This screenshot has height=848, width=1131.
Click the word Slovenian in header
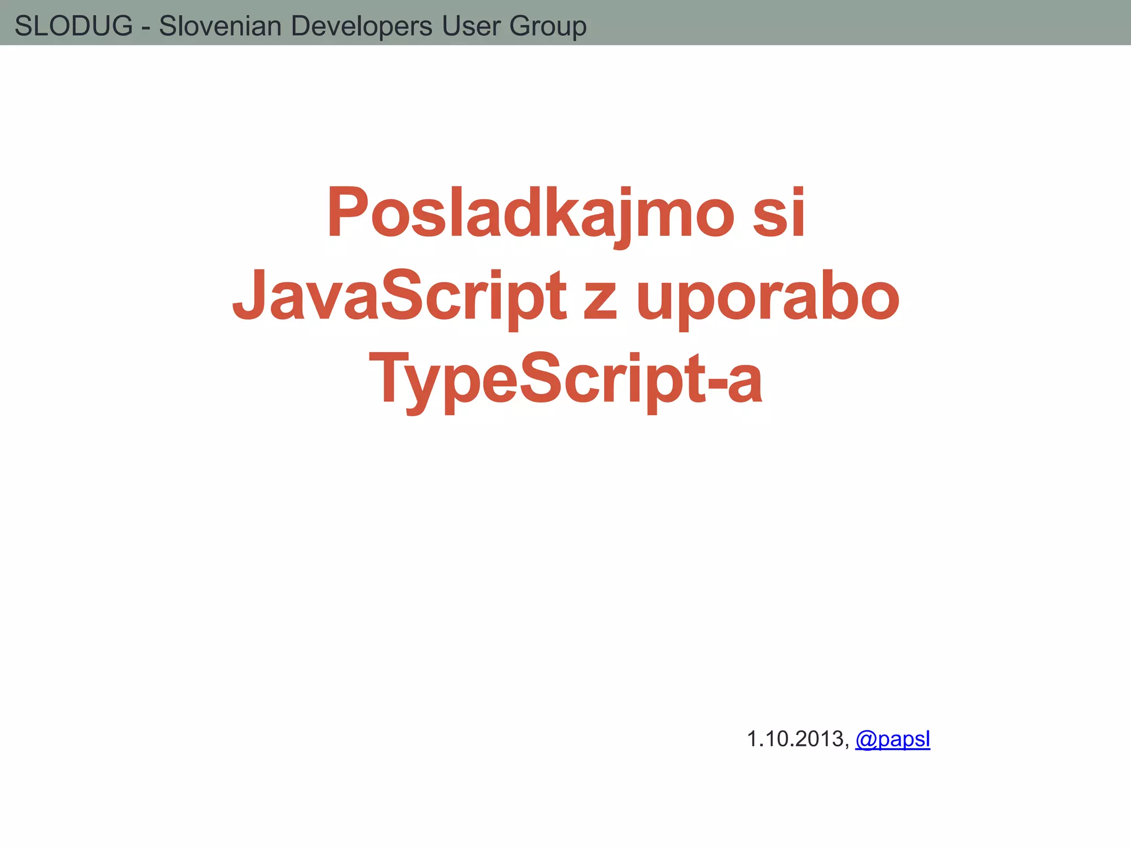pyautogui.click(x=220, y=26)
